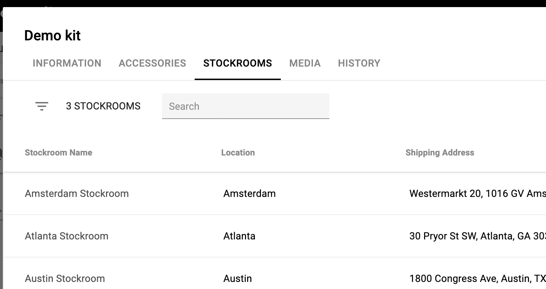Sort by Shipping Address column header
Screen dimensions: 546x289
tap(440, 153)
